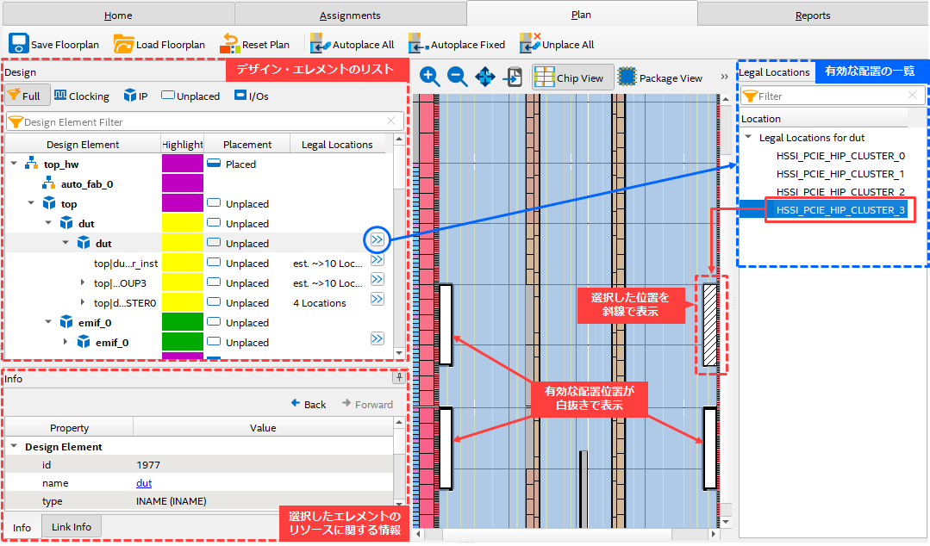Open legal locations for top|...OUP3

[378, 279]
